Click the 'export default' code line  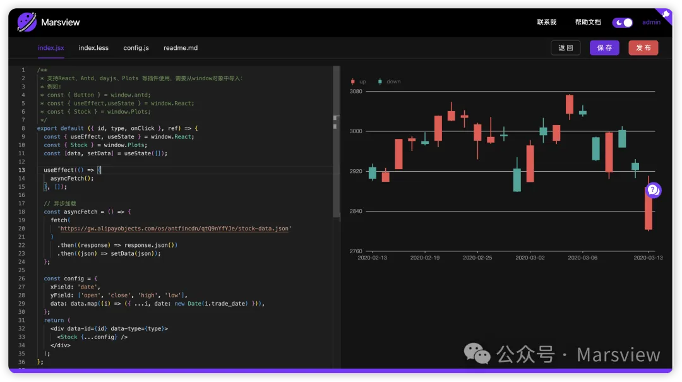point(117,128)
